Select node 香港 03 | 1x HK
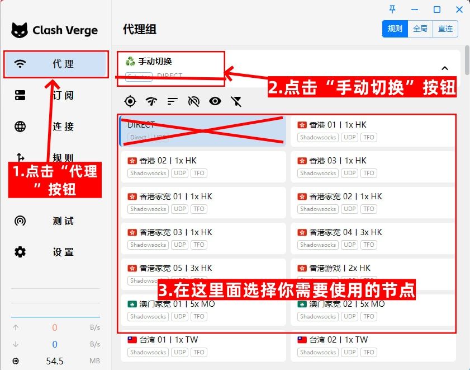The image size is (470, 370). pyautogui.click(x=373, y=167)
